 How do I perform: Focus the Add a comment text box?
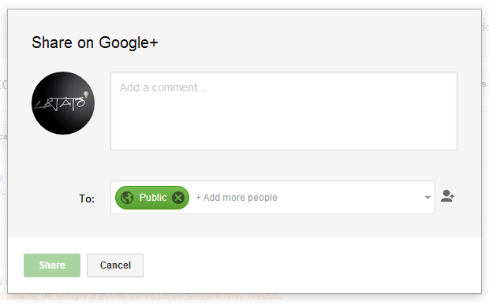[284, 111]
